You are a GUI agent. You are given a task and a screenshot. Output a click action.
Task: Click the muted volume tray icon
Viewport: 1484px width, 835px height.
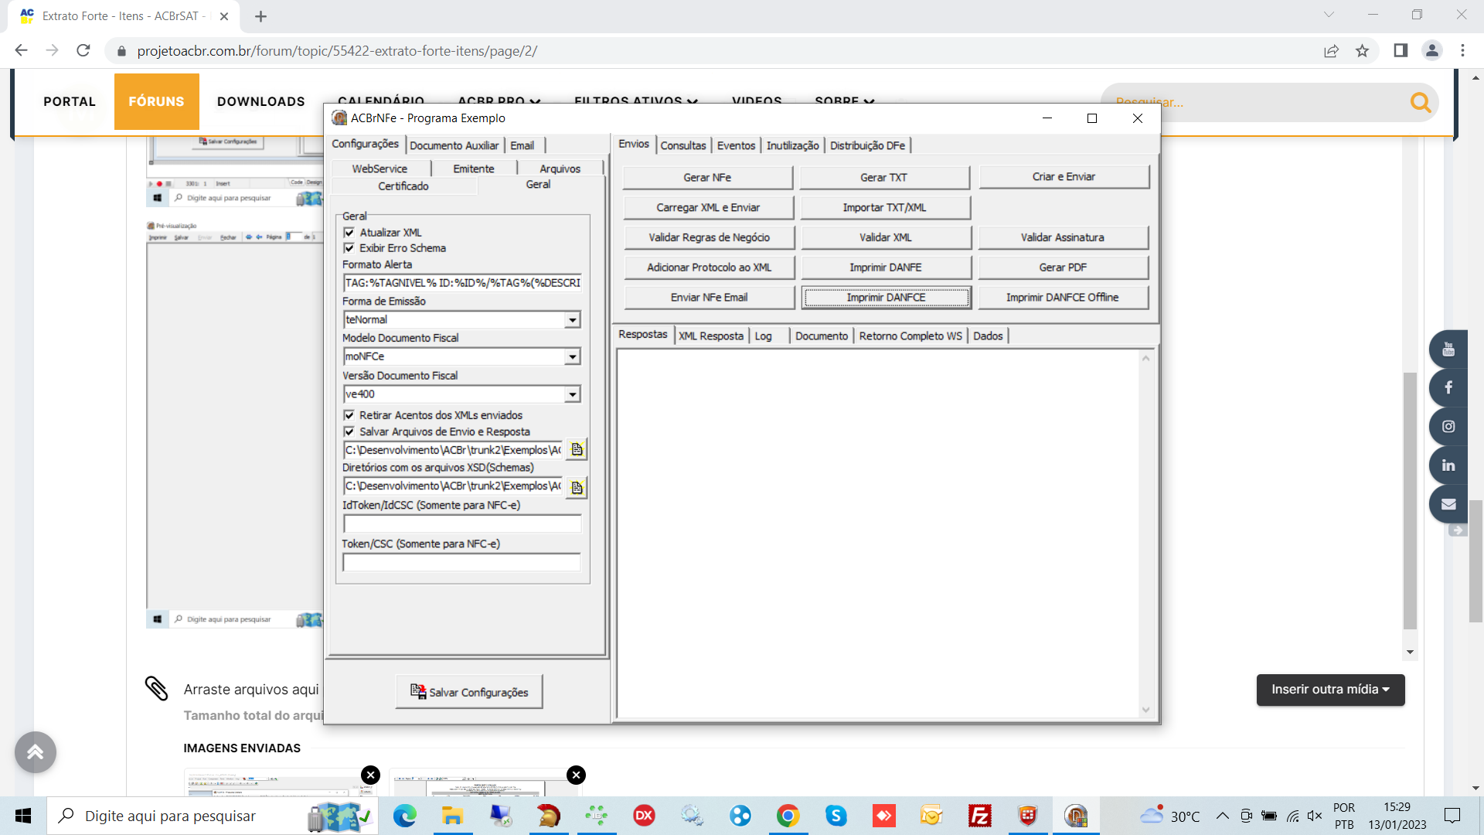1315,816
